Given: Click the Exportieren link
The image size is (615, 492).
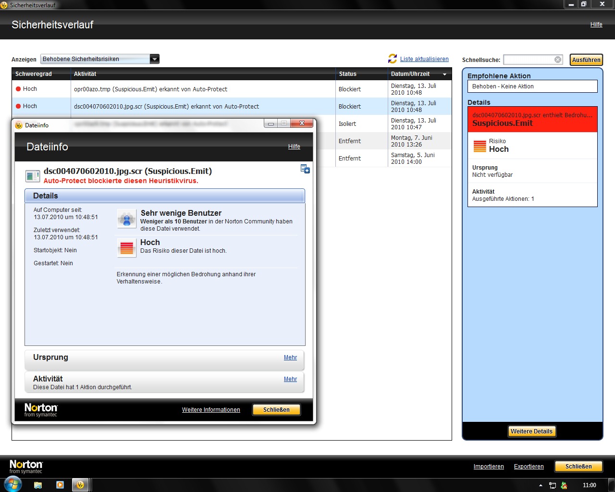Looking at the screenshot, I should 529,467.
